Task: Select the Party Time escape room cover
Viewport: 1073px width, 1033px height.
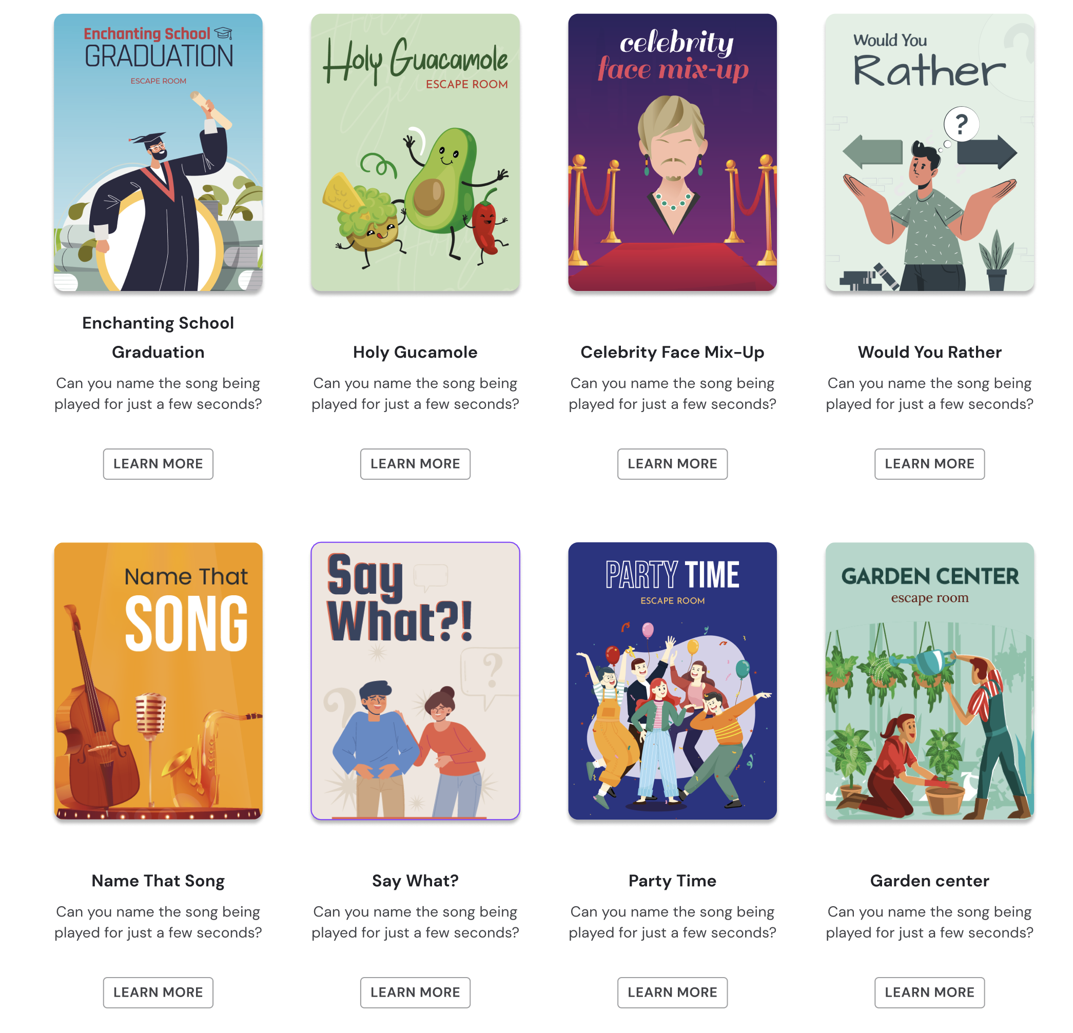Action: point(672,681)
